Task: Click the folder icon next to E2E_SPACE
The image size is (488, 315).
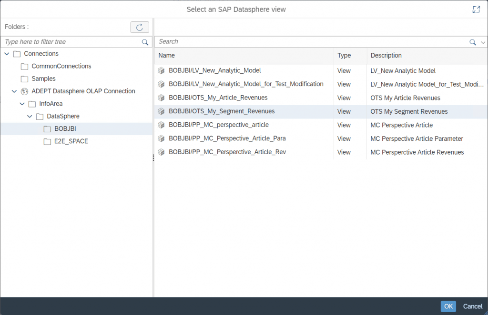Action: point(47,141)
